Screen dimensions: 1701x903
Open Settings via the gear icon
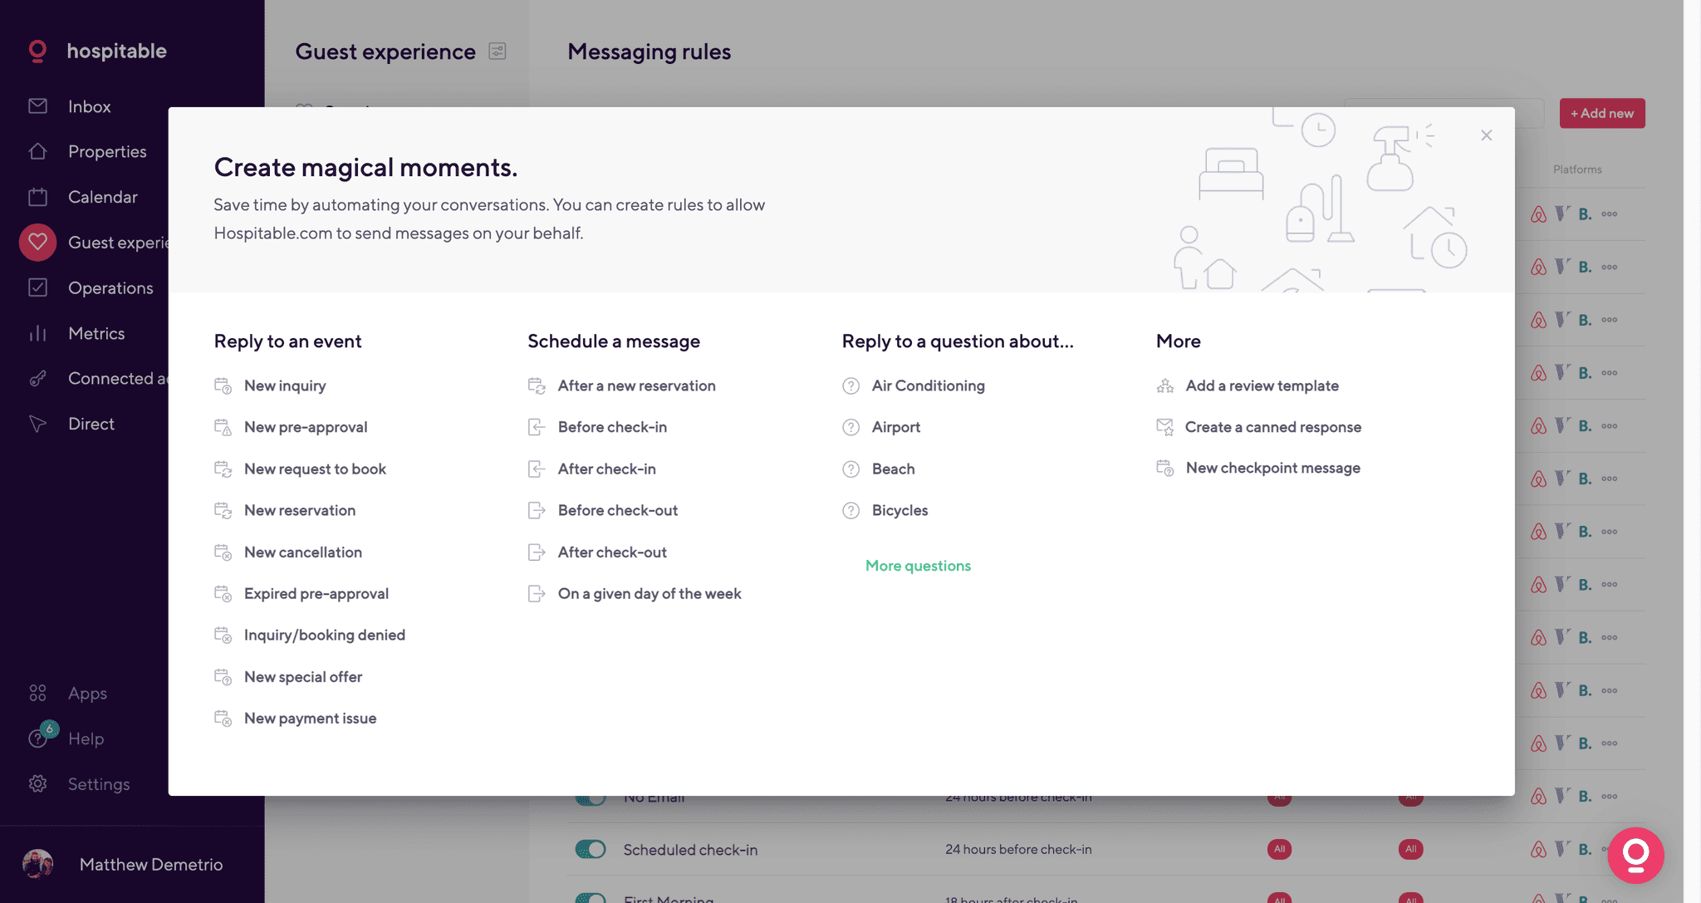[38, 783]
